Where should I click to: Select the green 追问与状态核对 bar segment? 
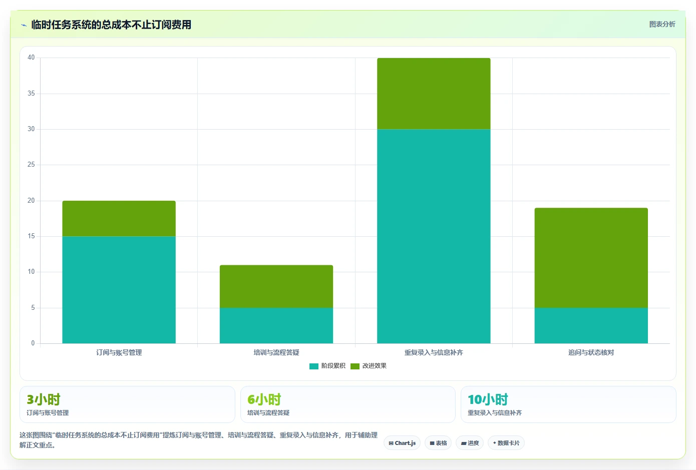[x=591, y=258]
